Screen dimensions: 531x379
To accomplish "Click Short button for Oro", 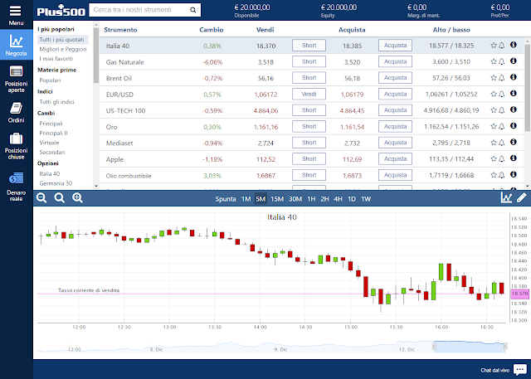I will click(309, 127).
